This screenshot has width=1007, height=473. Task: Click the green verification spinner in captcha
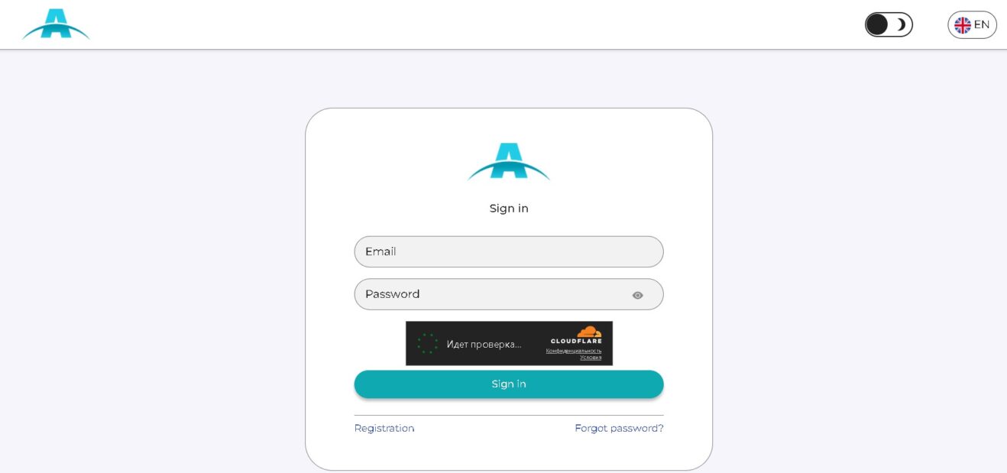[x=428, y=343]
